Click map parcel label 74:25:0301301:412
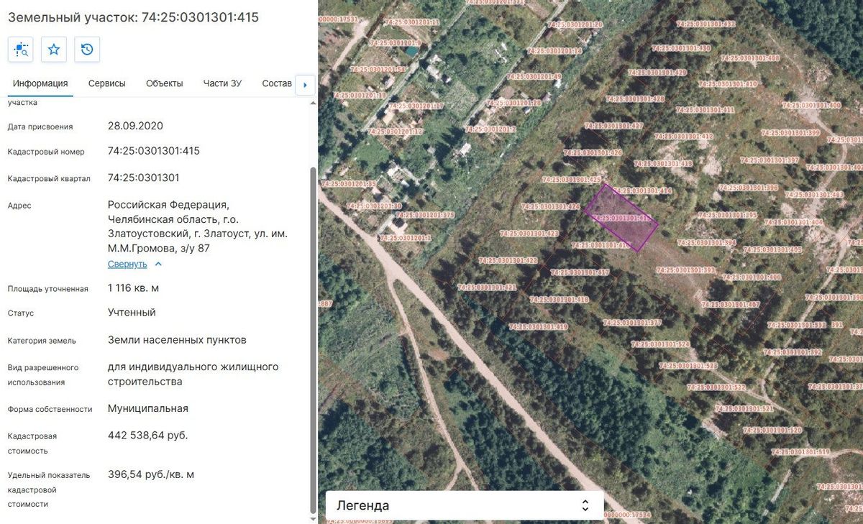The width and height of the screenshot is (863, 524). pos(684,136)
